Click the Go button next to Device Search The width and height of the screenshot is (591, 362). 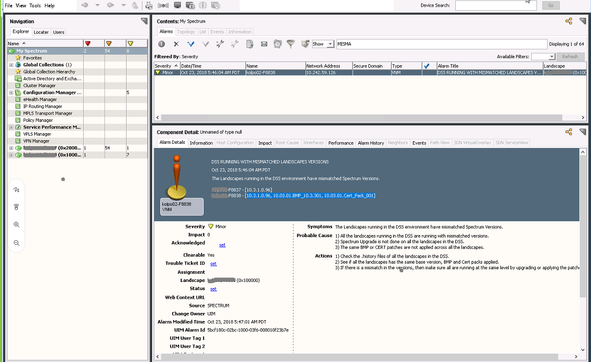coord(551,6)
